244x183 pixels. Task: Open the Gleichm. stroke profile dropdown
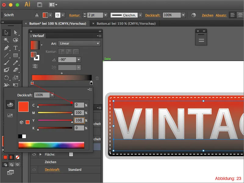(x=140, y=15)
